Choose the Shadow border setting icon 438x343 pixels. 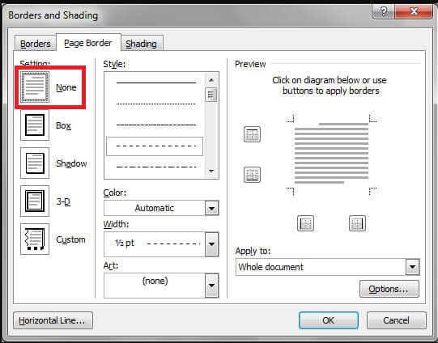[x=35, y=163]
